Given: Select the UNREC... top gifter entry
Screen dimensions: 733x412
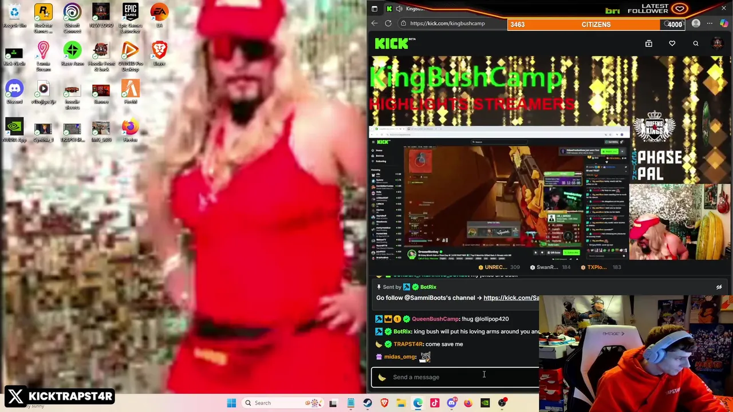Looking at the screenshot, I should click(x=499, y=267).
